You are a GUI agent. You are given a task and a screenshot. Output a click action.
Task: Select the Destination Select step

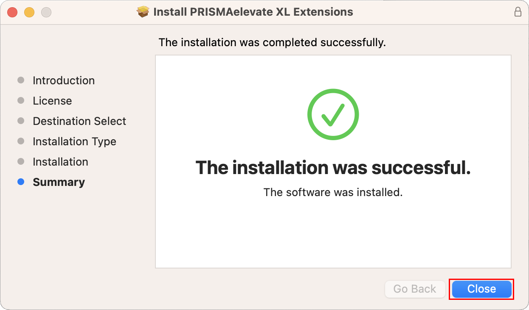[79, 121]
